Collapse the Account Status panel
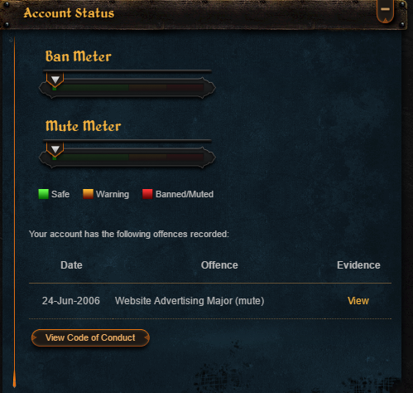The width and height of the screenshot is (413, 393). tap(385, 11)
